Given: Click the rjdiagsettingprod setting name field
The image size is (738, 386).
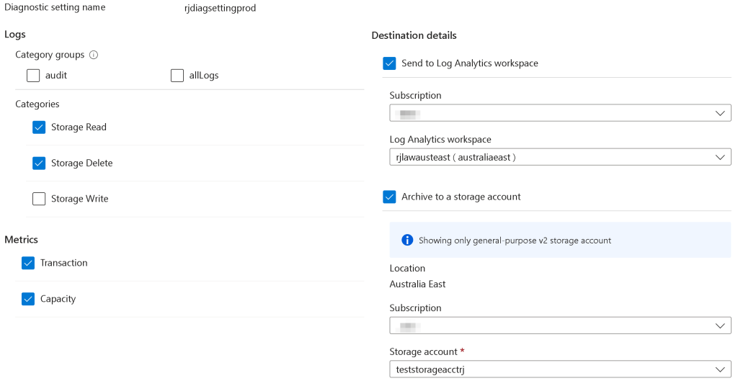Looking at the screenshot, I should tap(220, 9).
